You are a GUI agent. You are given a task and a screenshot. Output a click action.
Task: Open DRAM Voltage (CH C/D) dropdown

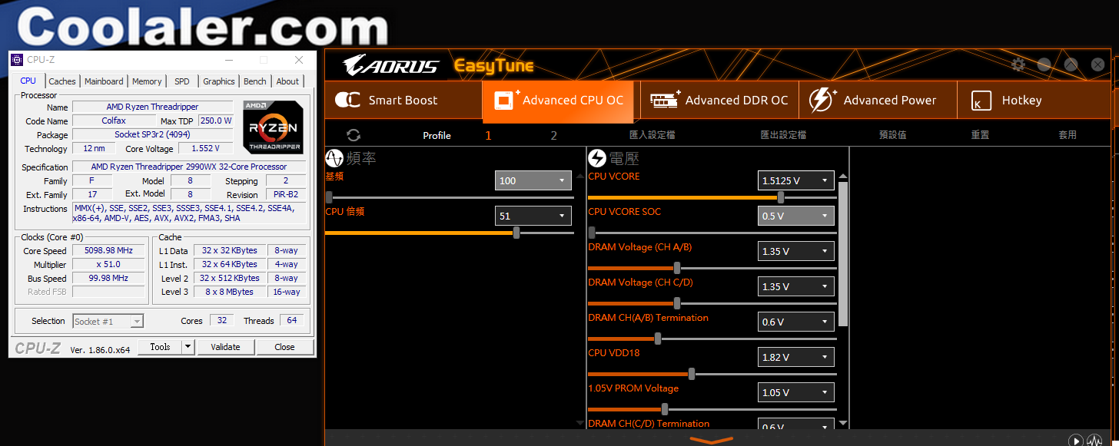click(795, 286)
